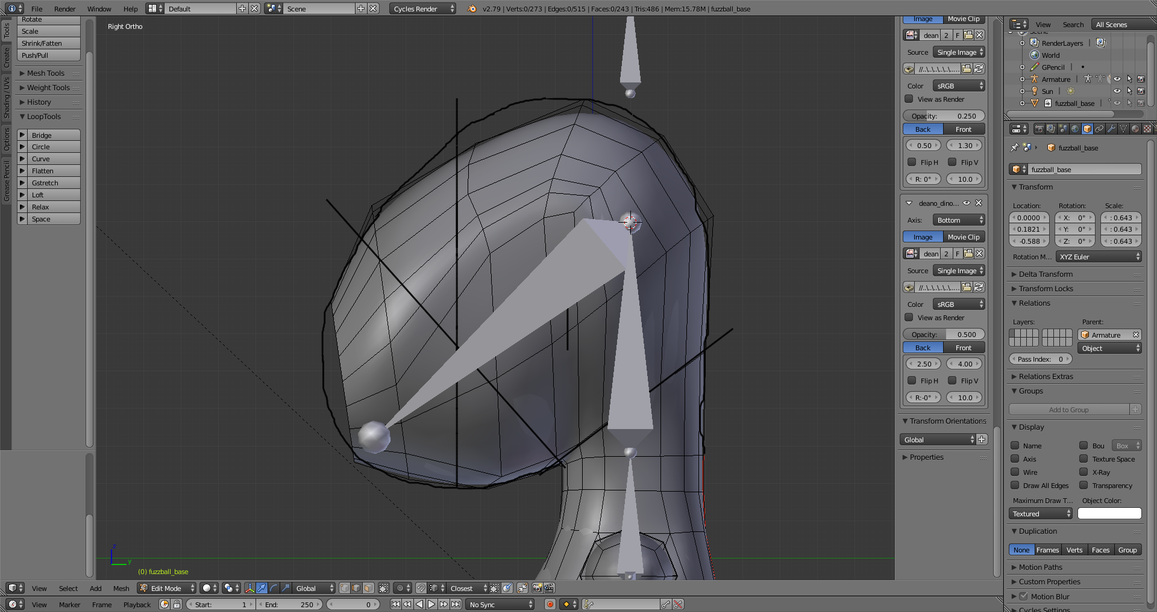Open the Mesh menu in 3D header
Image resolution: width=1157 pixels, height=612 pixels.
[121, 588]
